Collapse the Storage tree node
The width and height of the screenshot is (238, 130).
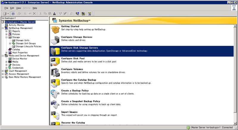pos(6,37)
